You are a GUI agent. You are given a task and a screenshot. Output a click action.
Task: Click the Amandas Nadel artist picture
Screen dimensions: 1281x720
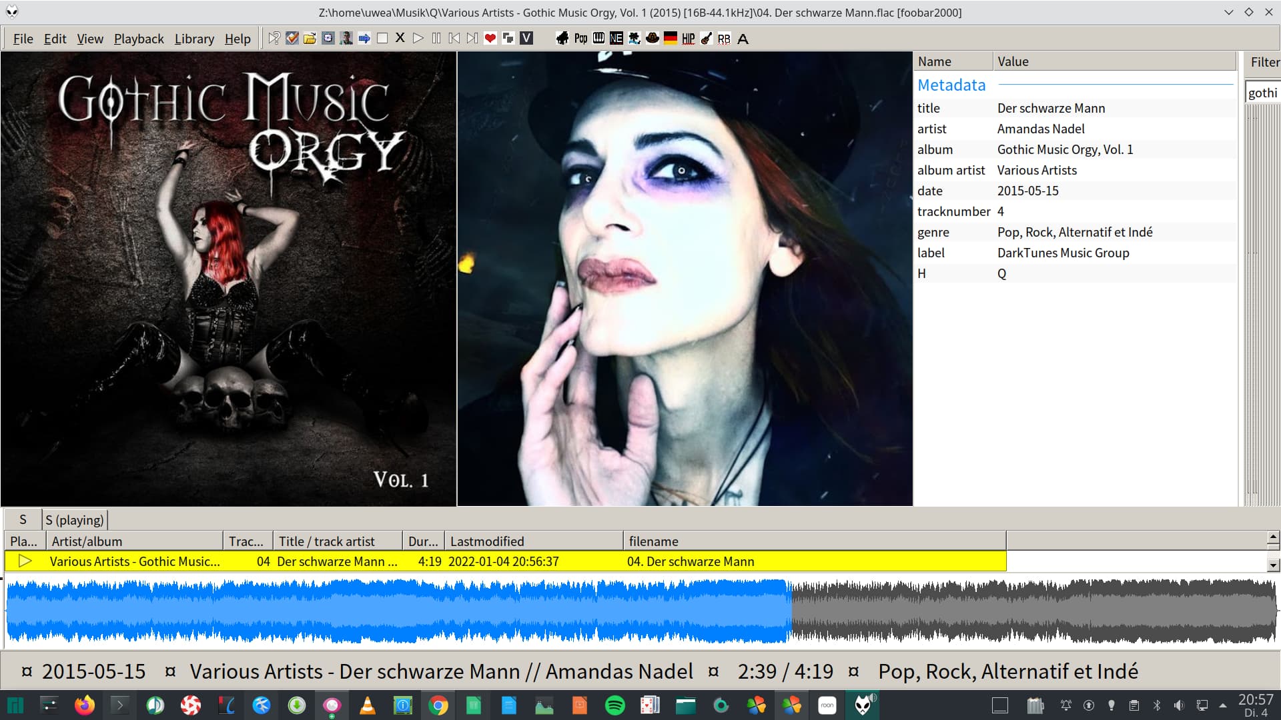click(x=685, y=279)
